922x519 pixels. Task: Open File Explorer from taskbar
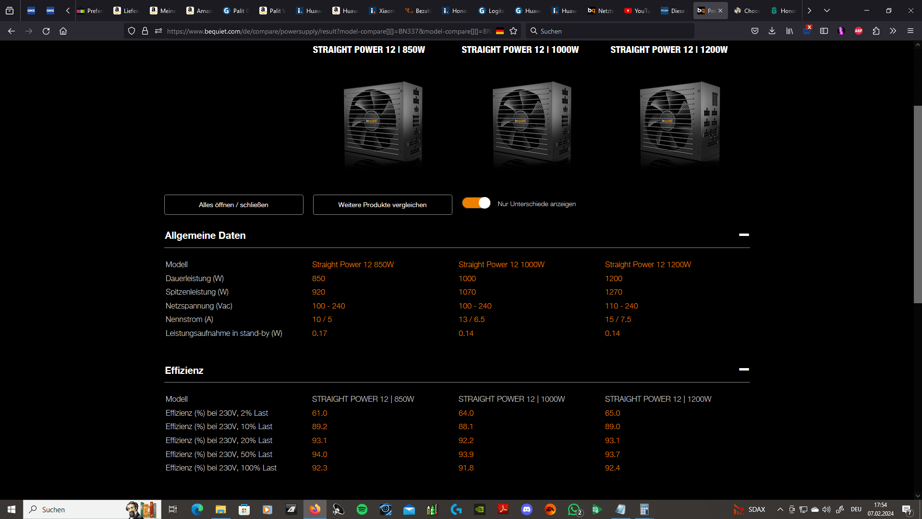(220, 509)
